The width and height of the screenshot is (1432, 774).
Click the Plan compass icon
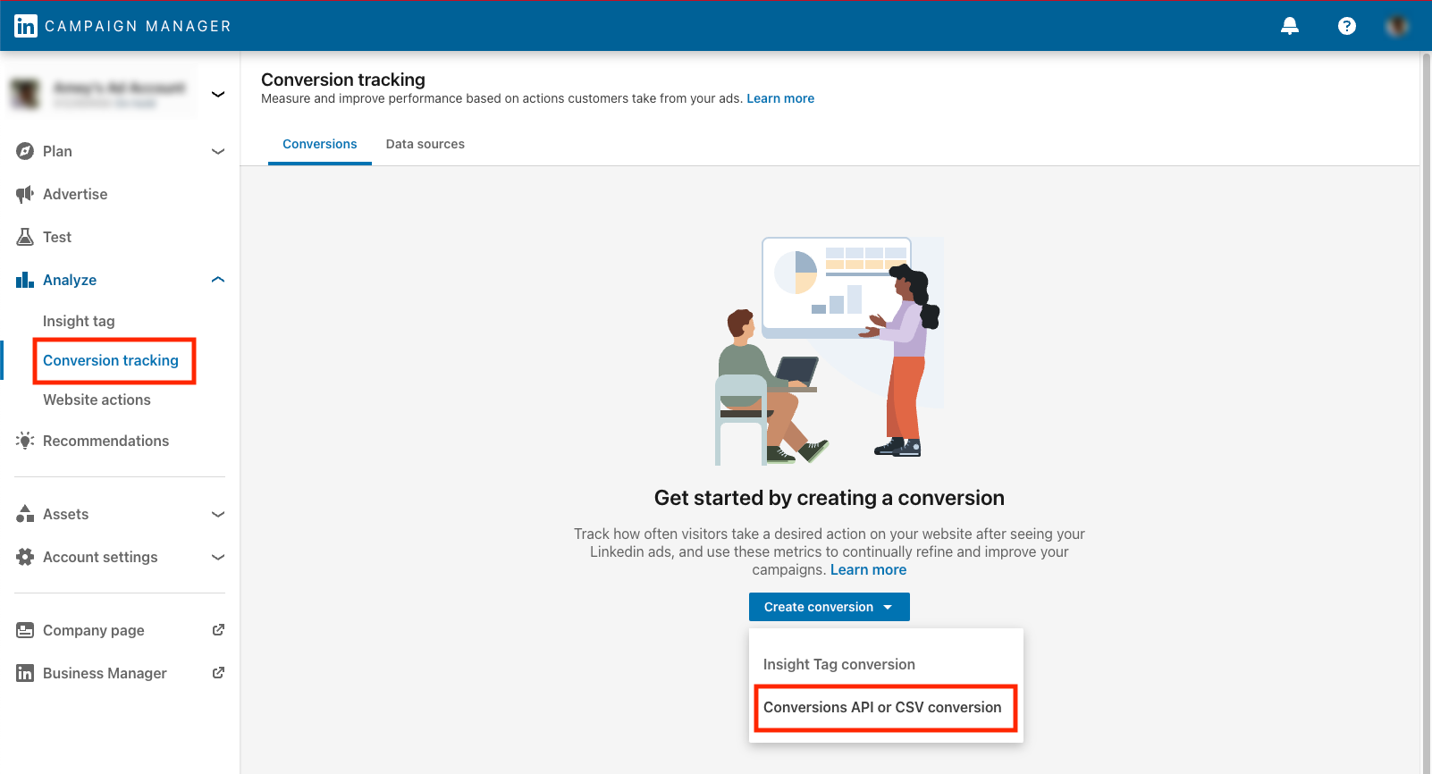[25, 151]
